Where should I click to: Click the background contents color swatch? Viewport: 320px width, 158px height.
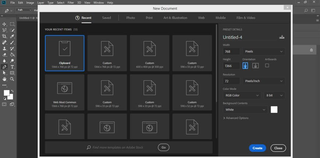274,109
